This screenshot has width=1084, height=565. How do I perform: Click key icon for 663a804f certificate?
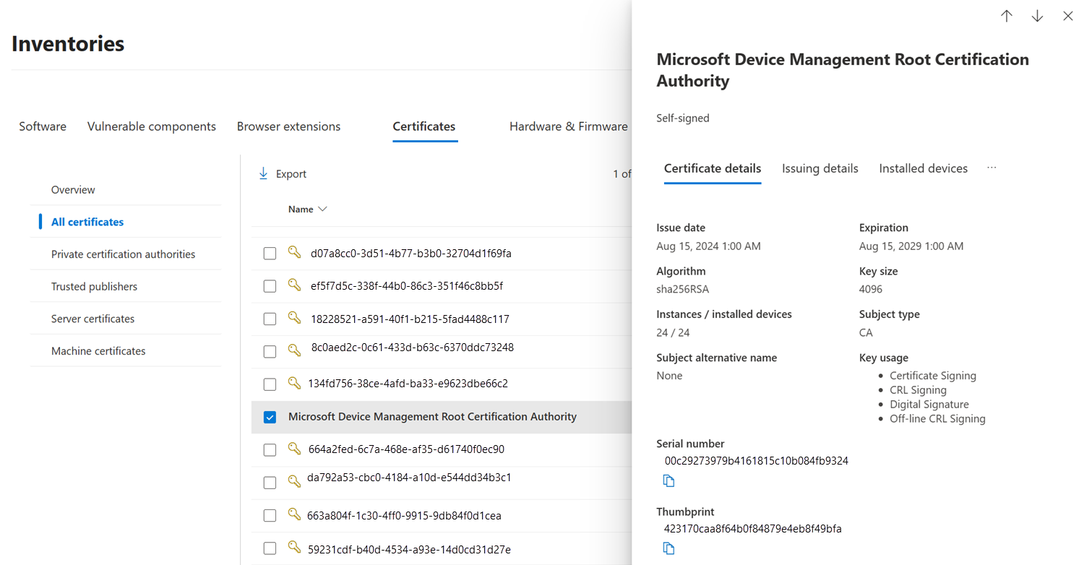[294, 514]
